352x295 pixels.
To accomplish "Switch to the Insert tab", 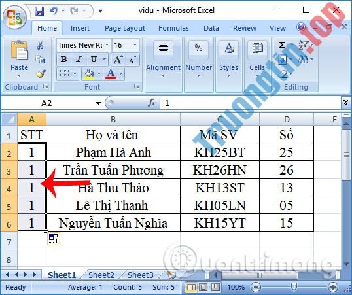I will 80,28.
